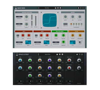Click Shaping Functions info icon
100x90 pixels.
tap(16, 12)
